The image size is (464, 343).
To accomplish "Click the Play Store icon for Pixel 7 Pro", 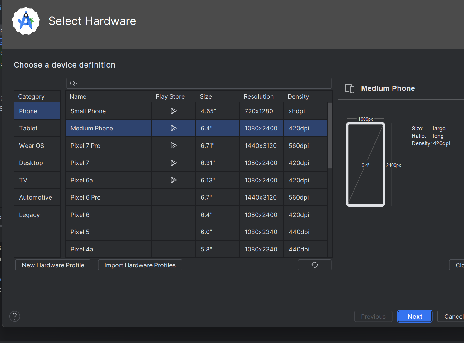I will coord(173,146).
